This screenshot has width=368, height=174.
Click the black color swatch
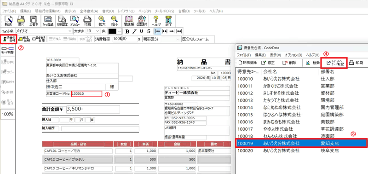(112, 31)
